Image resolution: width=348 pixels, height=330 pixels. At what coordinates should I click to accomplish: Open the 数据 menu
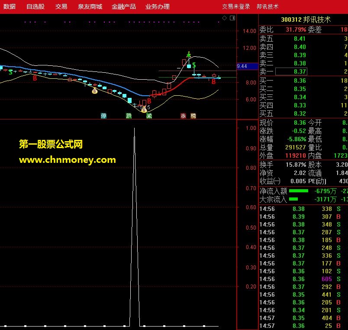pyautogui.click(x=10, y=6)
